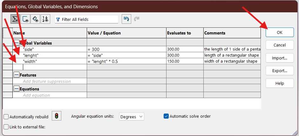Click the filter funnel icon

58,19
